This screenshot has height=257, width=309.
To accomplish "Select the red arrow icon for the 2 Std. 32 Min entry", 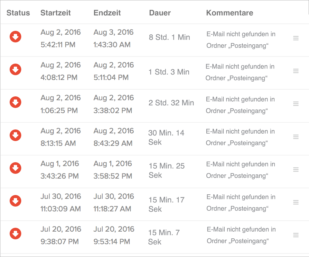I will pos(15,102).
